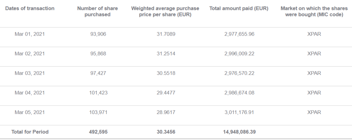Click the Dates of transaction column header
This screenshot has width=352, height=140.
coord(30,9)
